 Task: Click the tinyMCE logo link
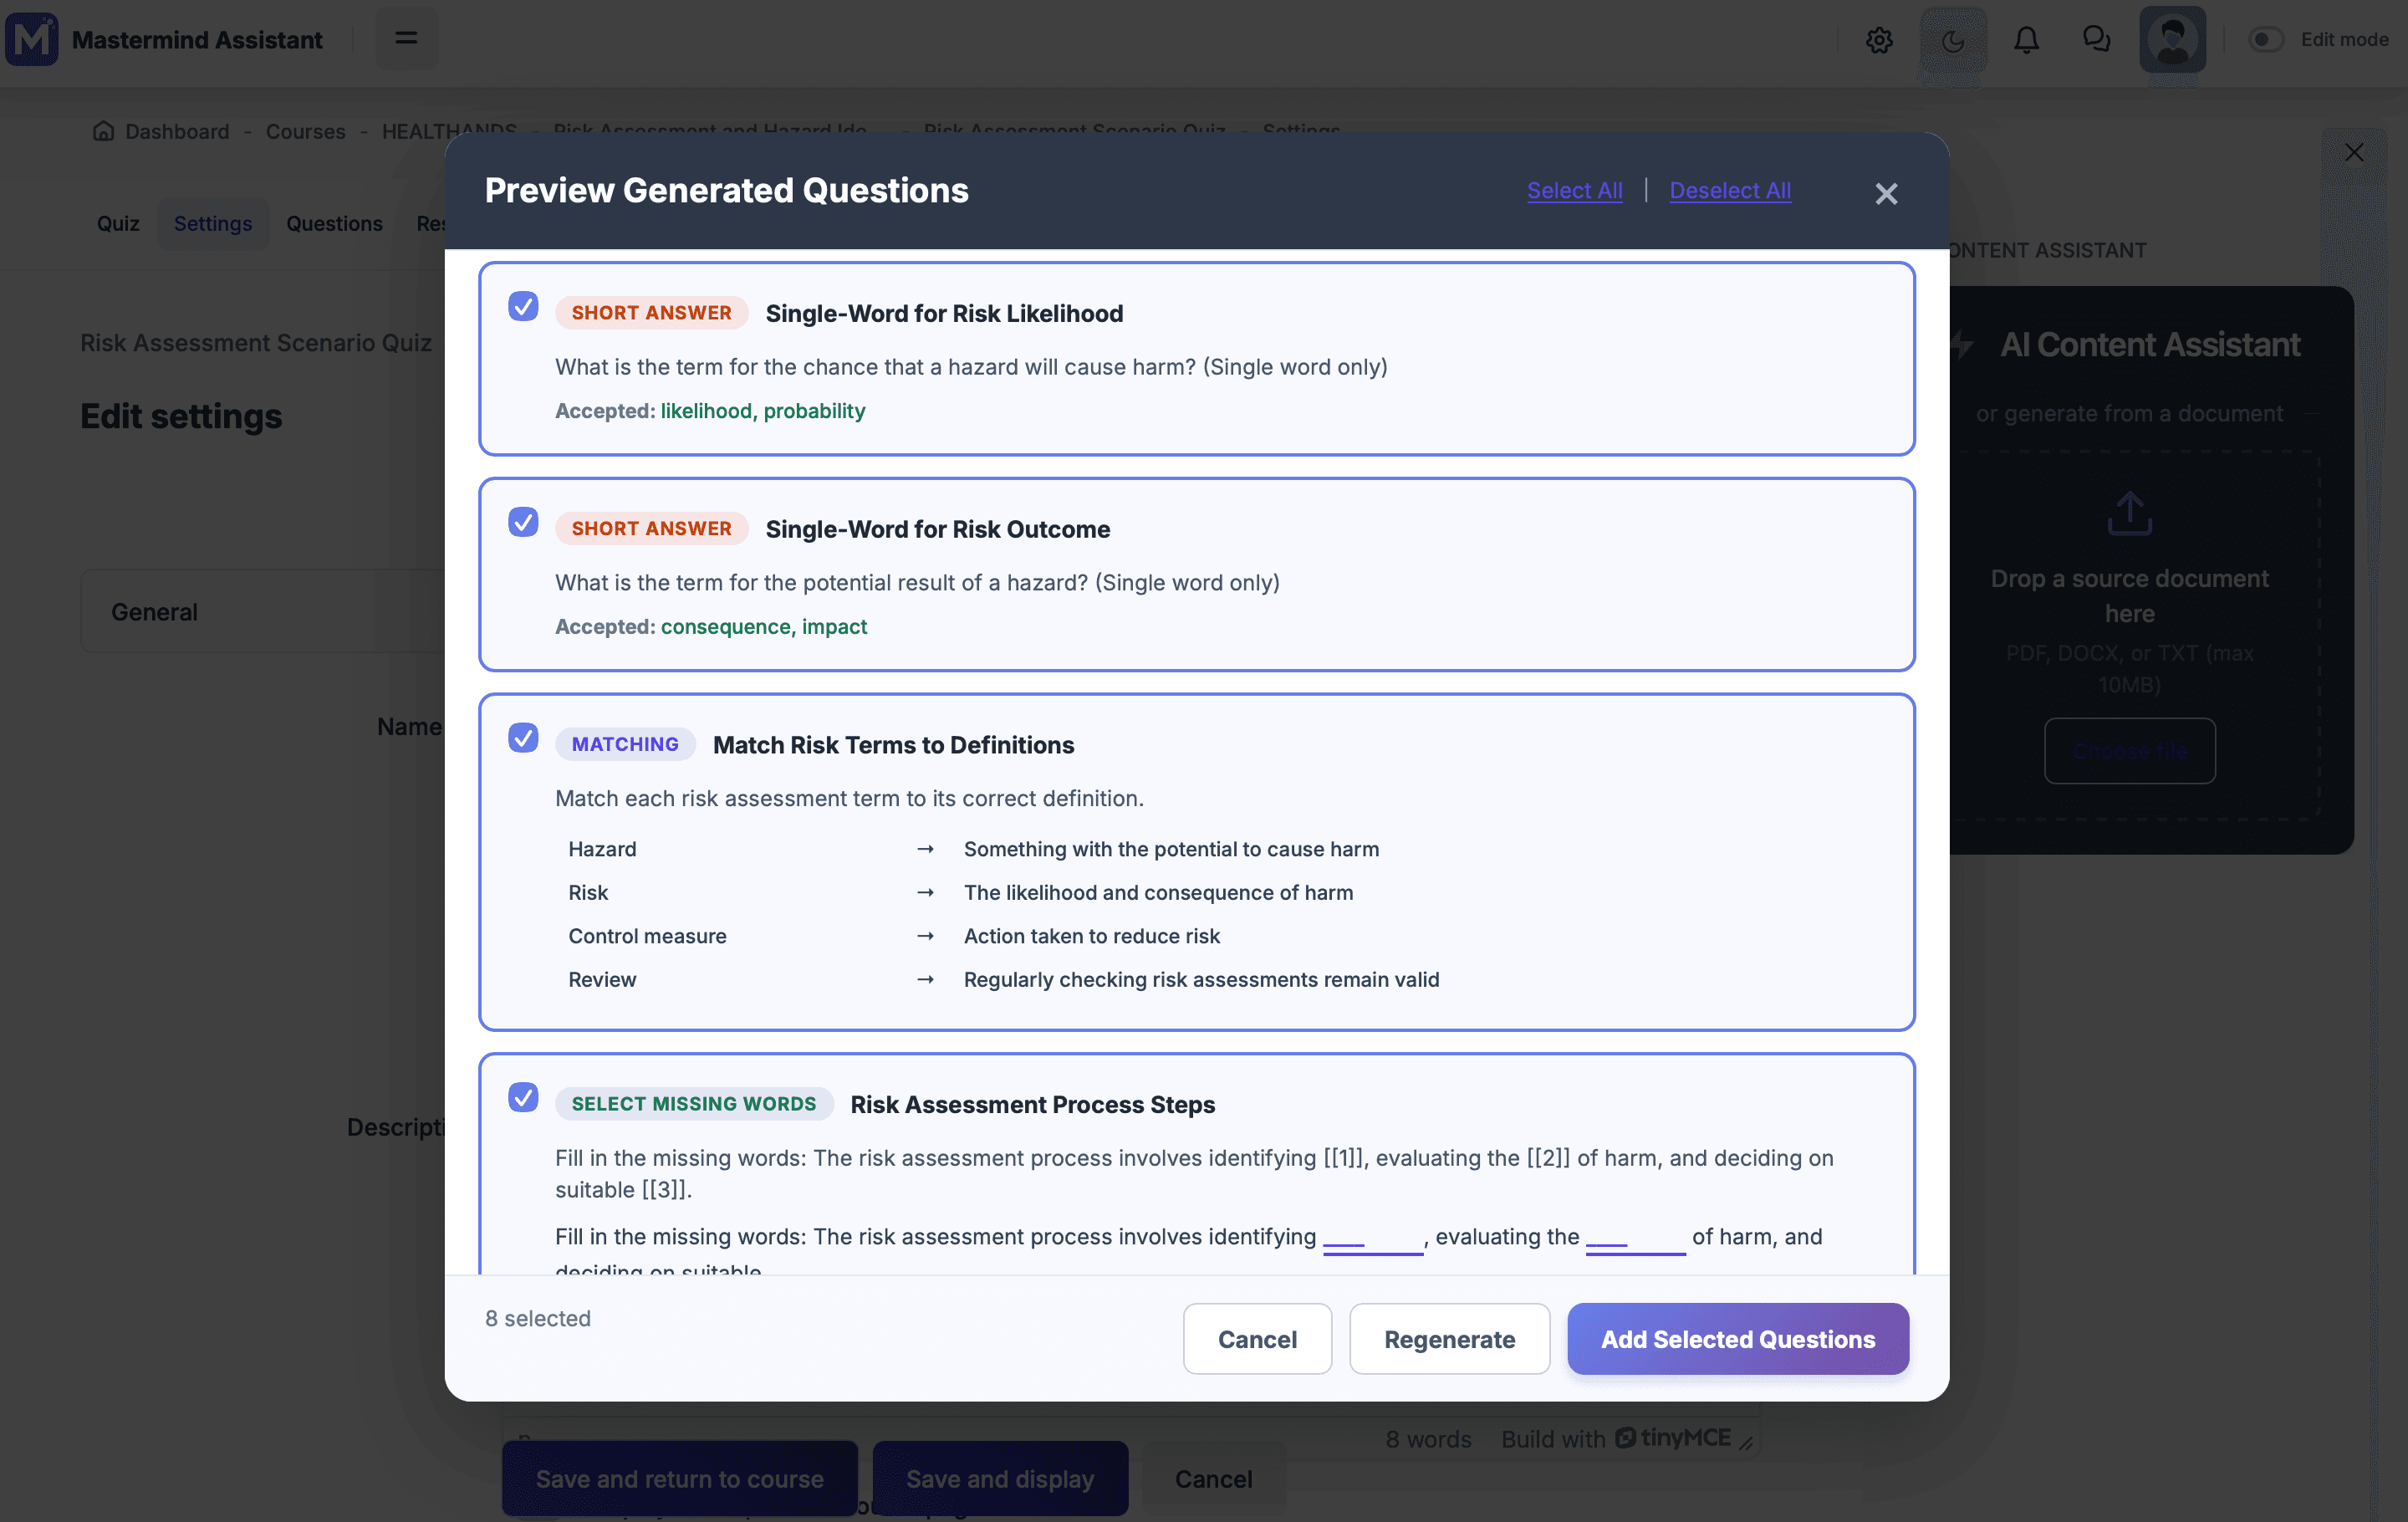(1673, 1438)
